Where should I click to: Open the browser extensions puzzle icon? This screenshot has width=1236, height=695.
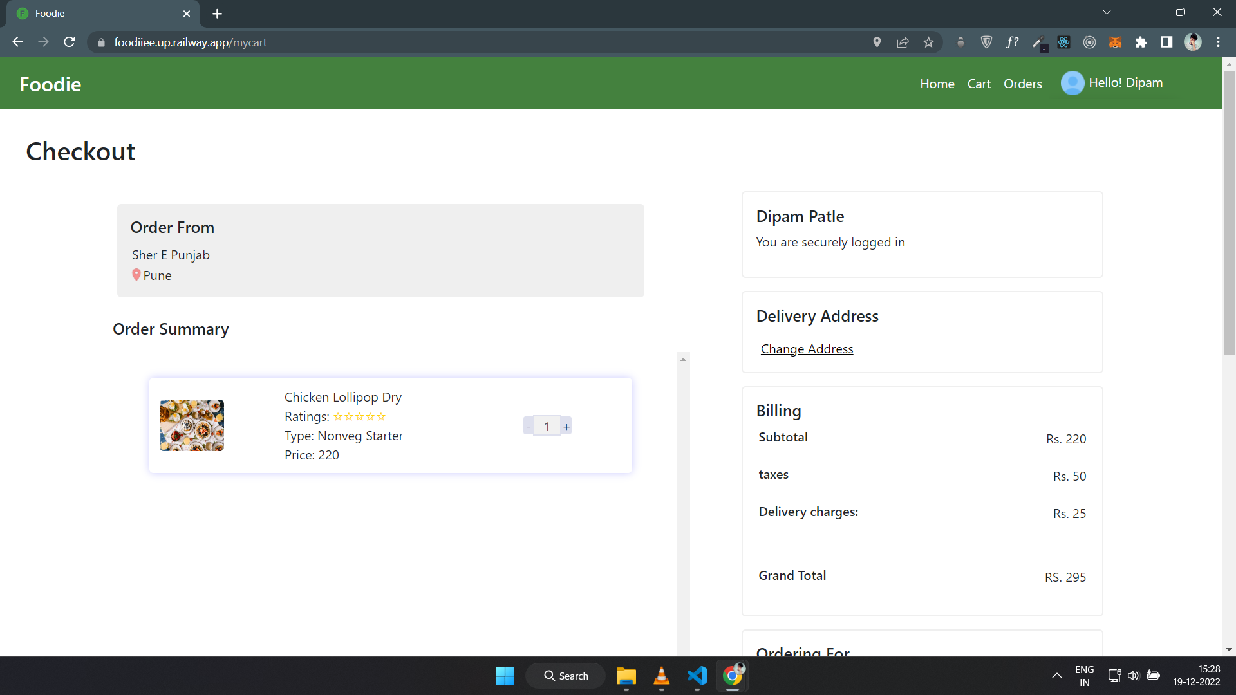tap(1141, 42)
